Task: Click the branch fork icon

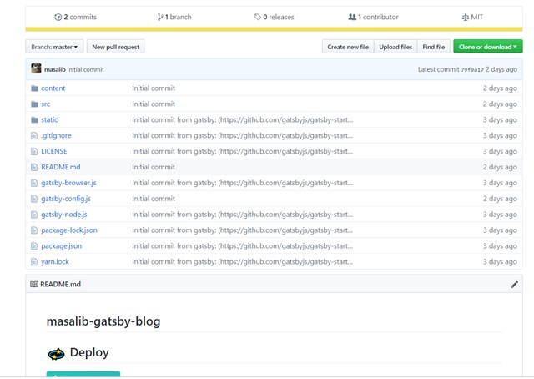Action: coord(160,17)
